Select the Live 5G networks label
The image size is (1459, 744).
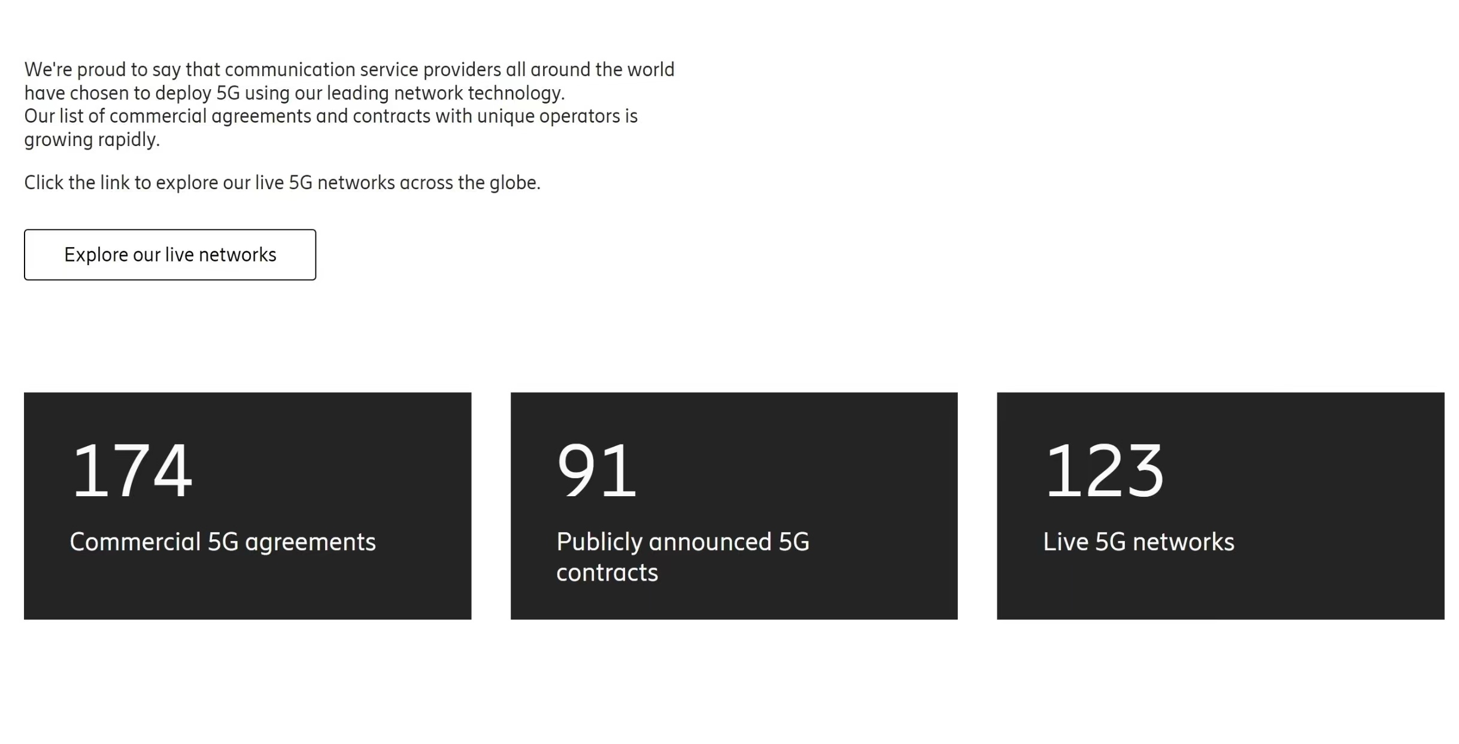click(x=1138, y=542)
